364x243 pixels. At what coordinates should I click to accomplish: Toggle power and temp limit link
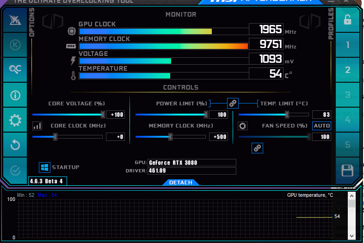(x=233, y=103)
